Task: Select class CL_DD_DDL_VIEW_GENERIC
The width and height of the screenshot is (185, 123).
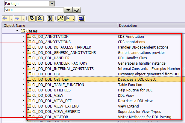Action: tap(56, 112)
